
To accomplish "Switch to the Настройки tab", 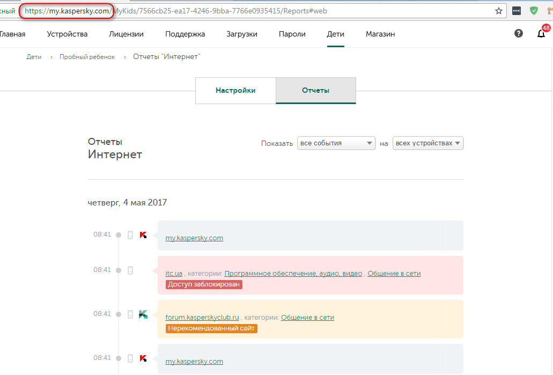I will (x=235, y=91).
